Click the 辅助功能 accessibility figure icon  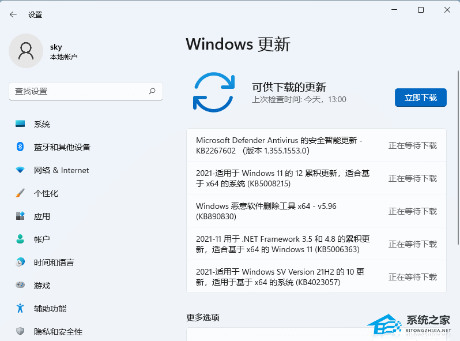20,308
